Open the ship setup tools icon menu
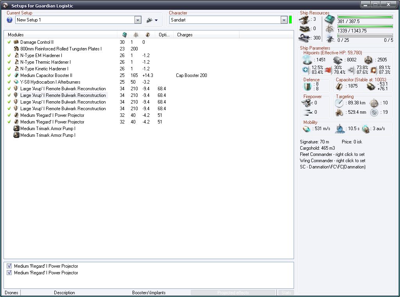Viewport: 400px width, 297px height. pos(152,20)
